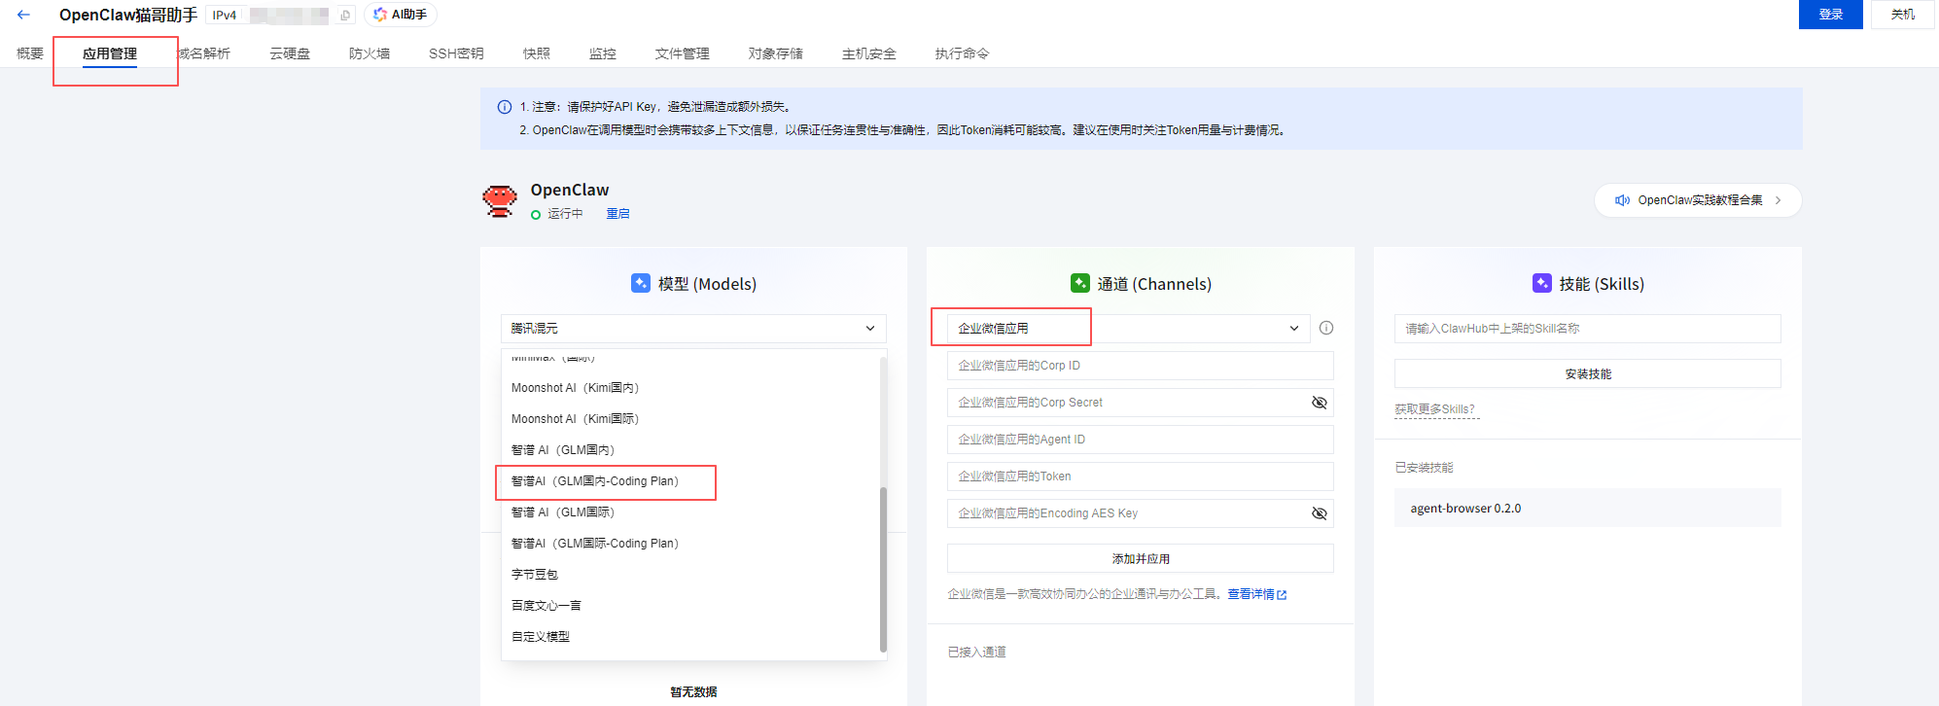Show the Encoding AES Key value
Viewport: 1939px width, 706px height.
pyautogui.click(x=1319, y=513)
